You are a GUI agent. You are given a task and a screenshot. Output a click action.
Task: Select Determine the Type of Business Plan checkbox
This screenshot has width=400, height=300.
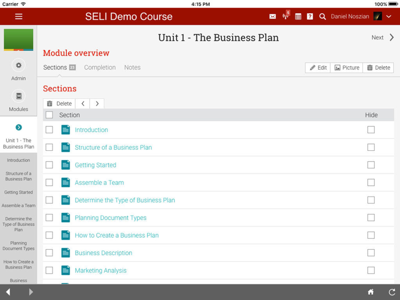click(49, 200)
